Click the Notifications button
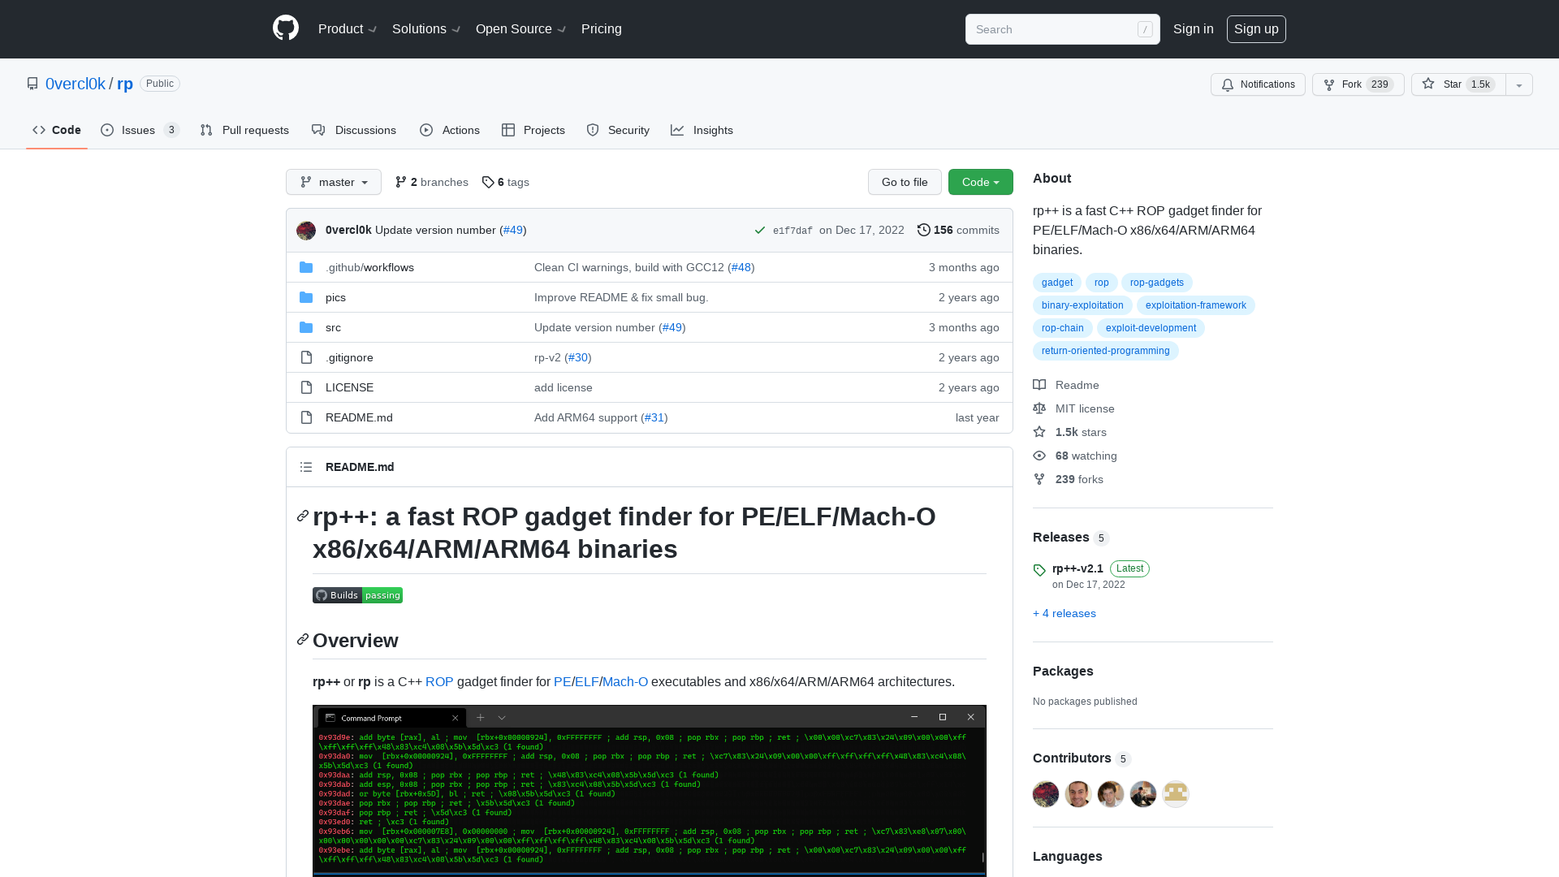The height and width of the screenshot is (877, 1559). (1258, 84)
